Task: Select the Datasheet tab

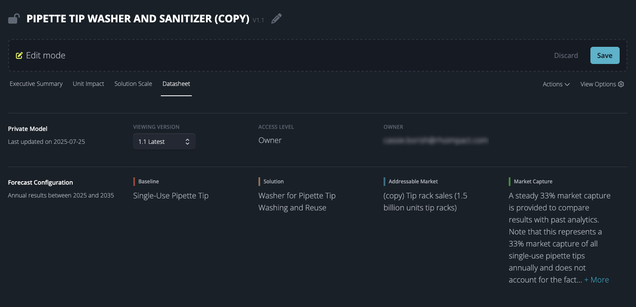Action: coord(176,84)
